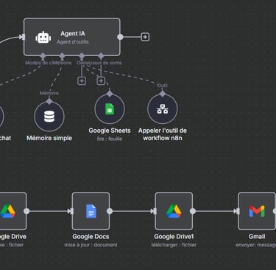Click Outil diamond atop workflow tool node
The width and height of the screenshot is (276, 270).
coord(163,94)
